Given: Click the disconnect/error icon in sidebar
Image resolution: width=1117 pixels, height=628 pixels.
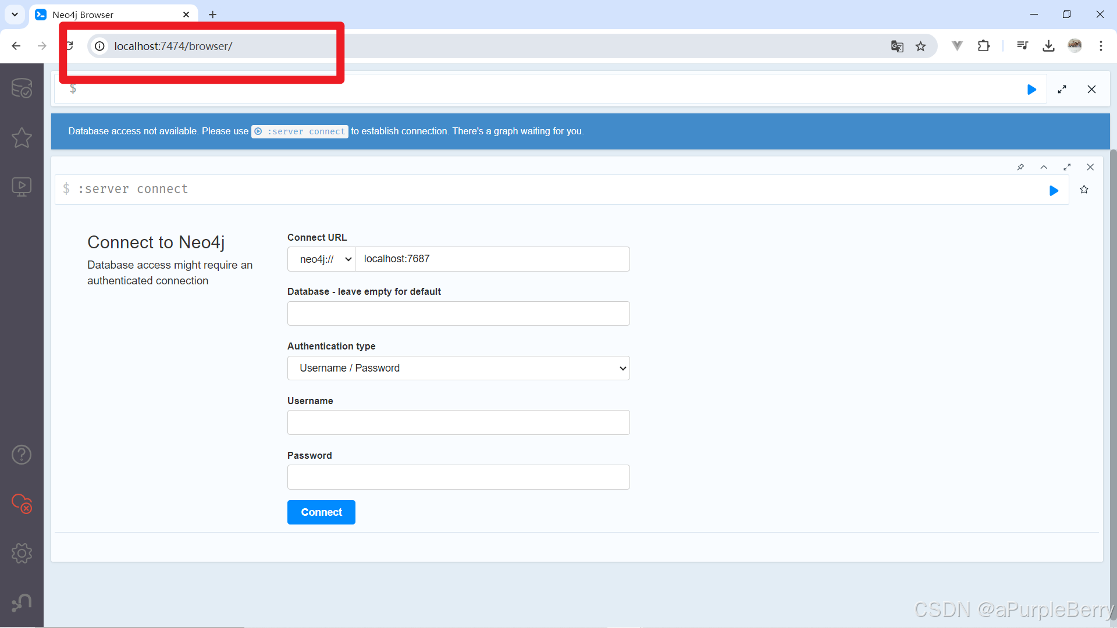Looking at the screenshot, I should click(22, 502).
